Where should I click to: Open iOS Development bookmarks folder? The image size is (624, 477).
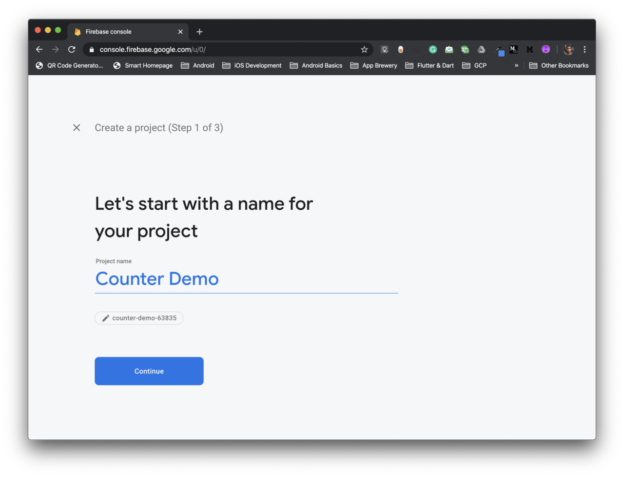click(252, 65)
